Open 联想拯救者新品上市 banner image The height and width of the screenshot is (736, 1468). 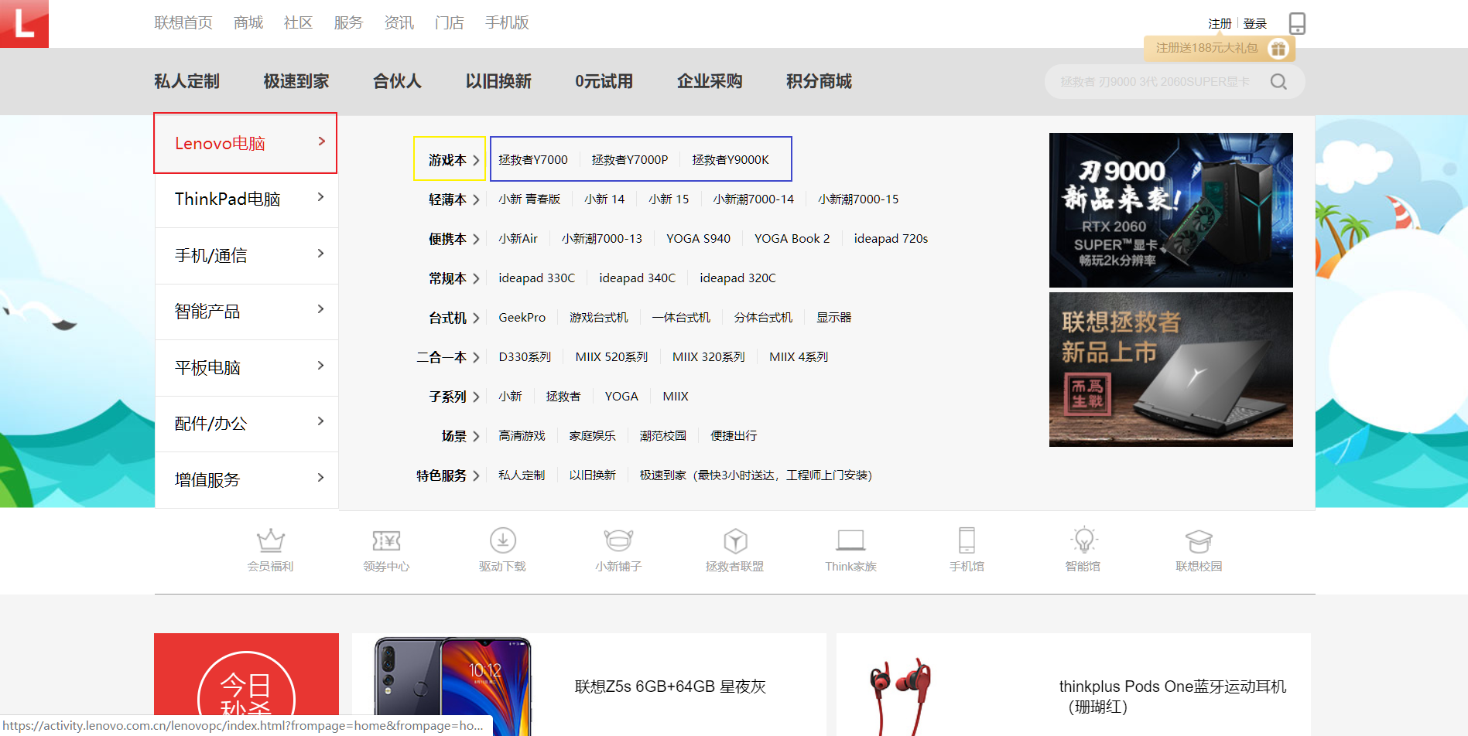[1171, 370]
